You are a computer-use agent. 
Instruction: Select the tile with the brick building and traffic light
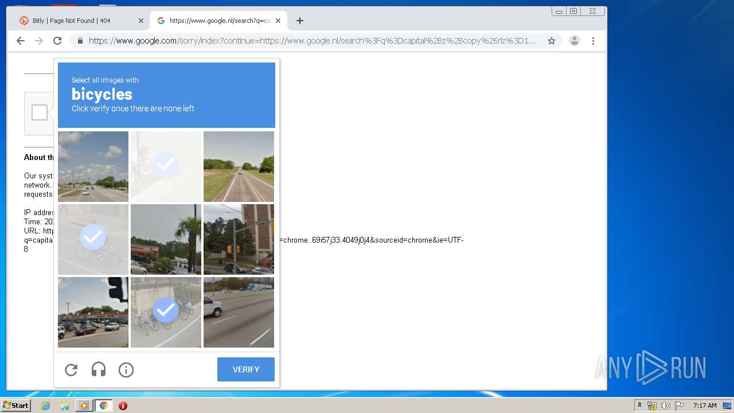(x=239, y=239)
